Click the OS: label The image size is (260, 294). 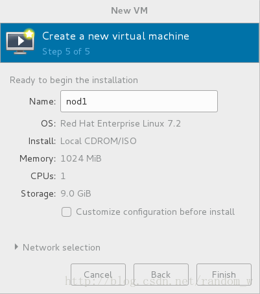[x=49, y=124]
